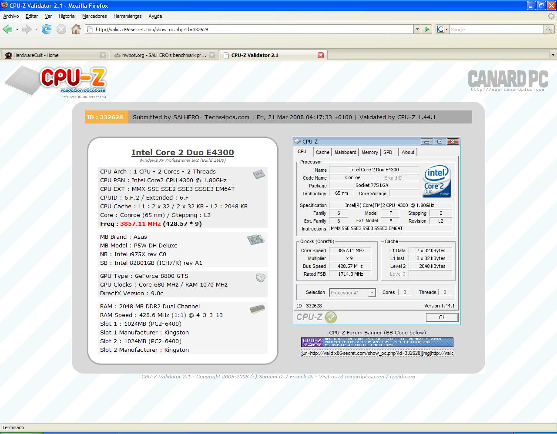Click the CPU-Z window title icon
This screenshot has width=557, height=434.
point(298,141)
